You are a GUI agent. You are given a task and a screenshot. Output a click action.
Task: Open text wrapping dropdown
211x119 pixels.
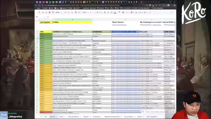pyautogui.click(x=141, y=12)
